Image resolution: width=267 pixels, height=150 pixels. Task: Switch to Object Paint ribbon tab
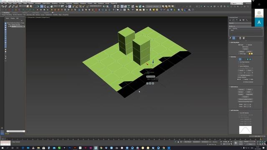[x=36, y=12]
